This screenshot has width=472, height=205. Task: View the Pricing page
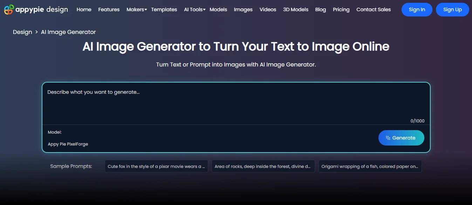pyautogui.click(x=341, y=9)
